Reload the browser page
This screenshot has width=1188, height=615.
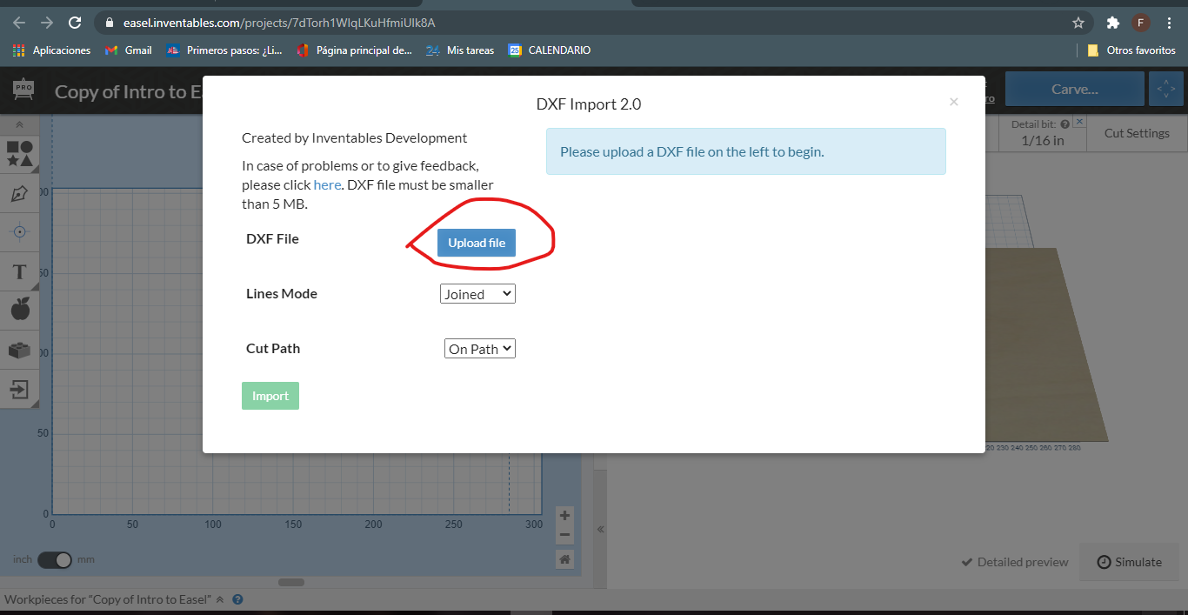[75, 23]
